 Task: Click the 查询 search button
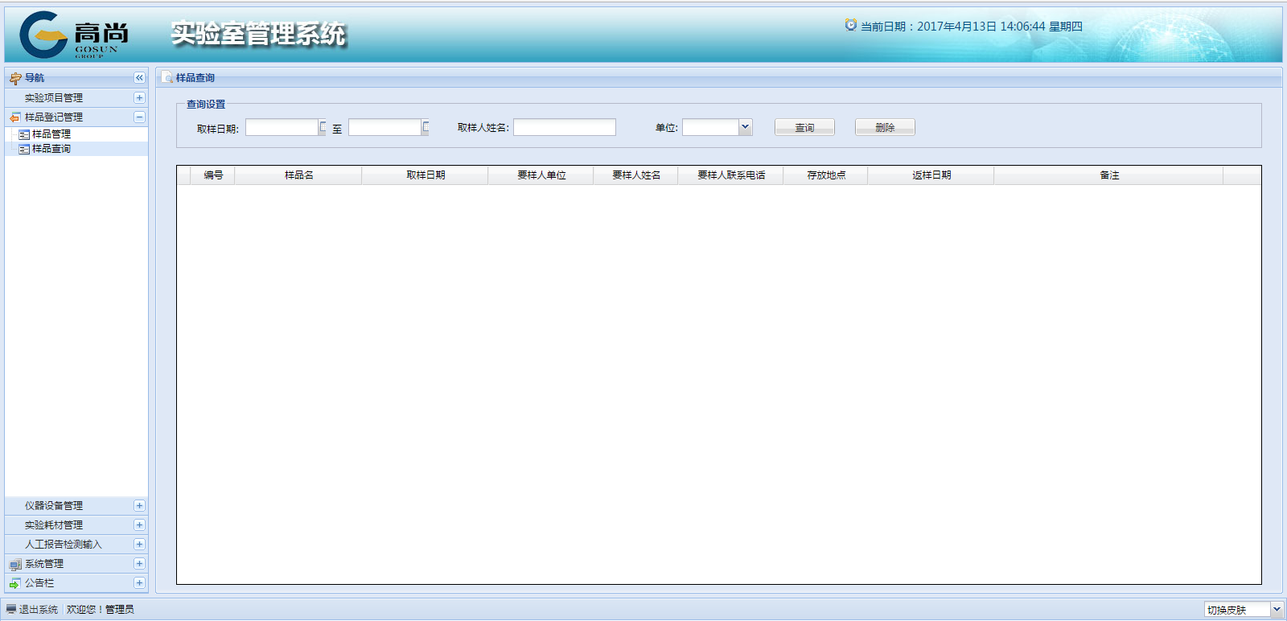coord(804,128)
